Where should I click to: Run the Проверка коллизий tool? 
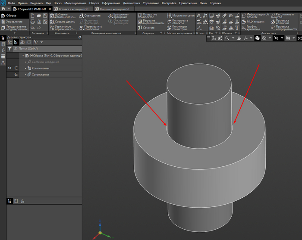pos(280,22)
